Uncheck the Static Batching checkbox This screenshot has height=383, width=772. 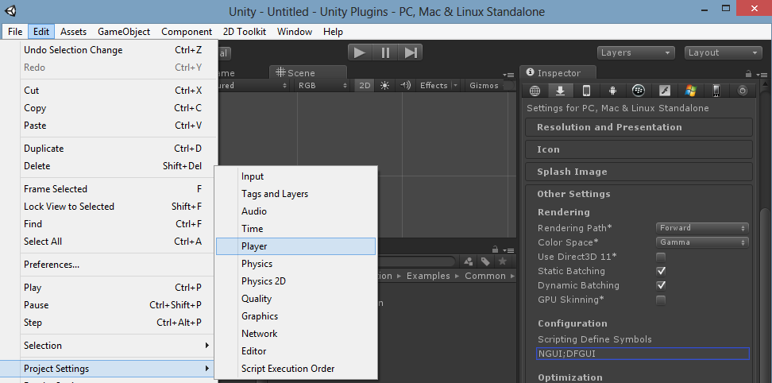(661, 271)
